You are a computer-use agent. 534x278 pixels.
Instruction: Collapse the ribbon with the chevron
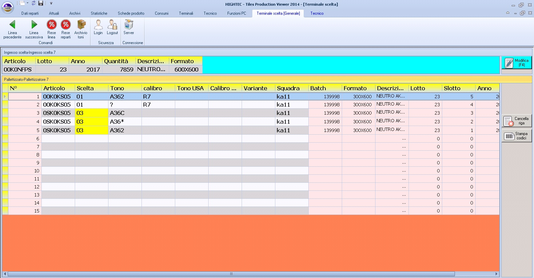click(508, 13)
